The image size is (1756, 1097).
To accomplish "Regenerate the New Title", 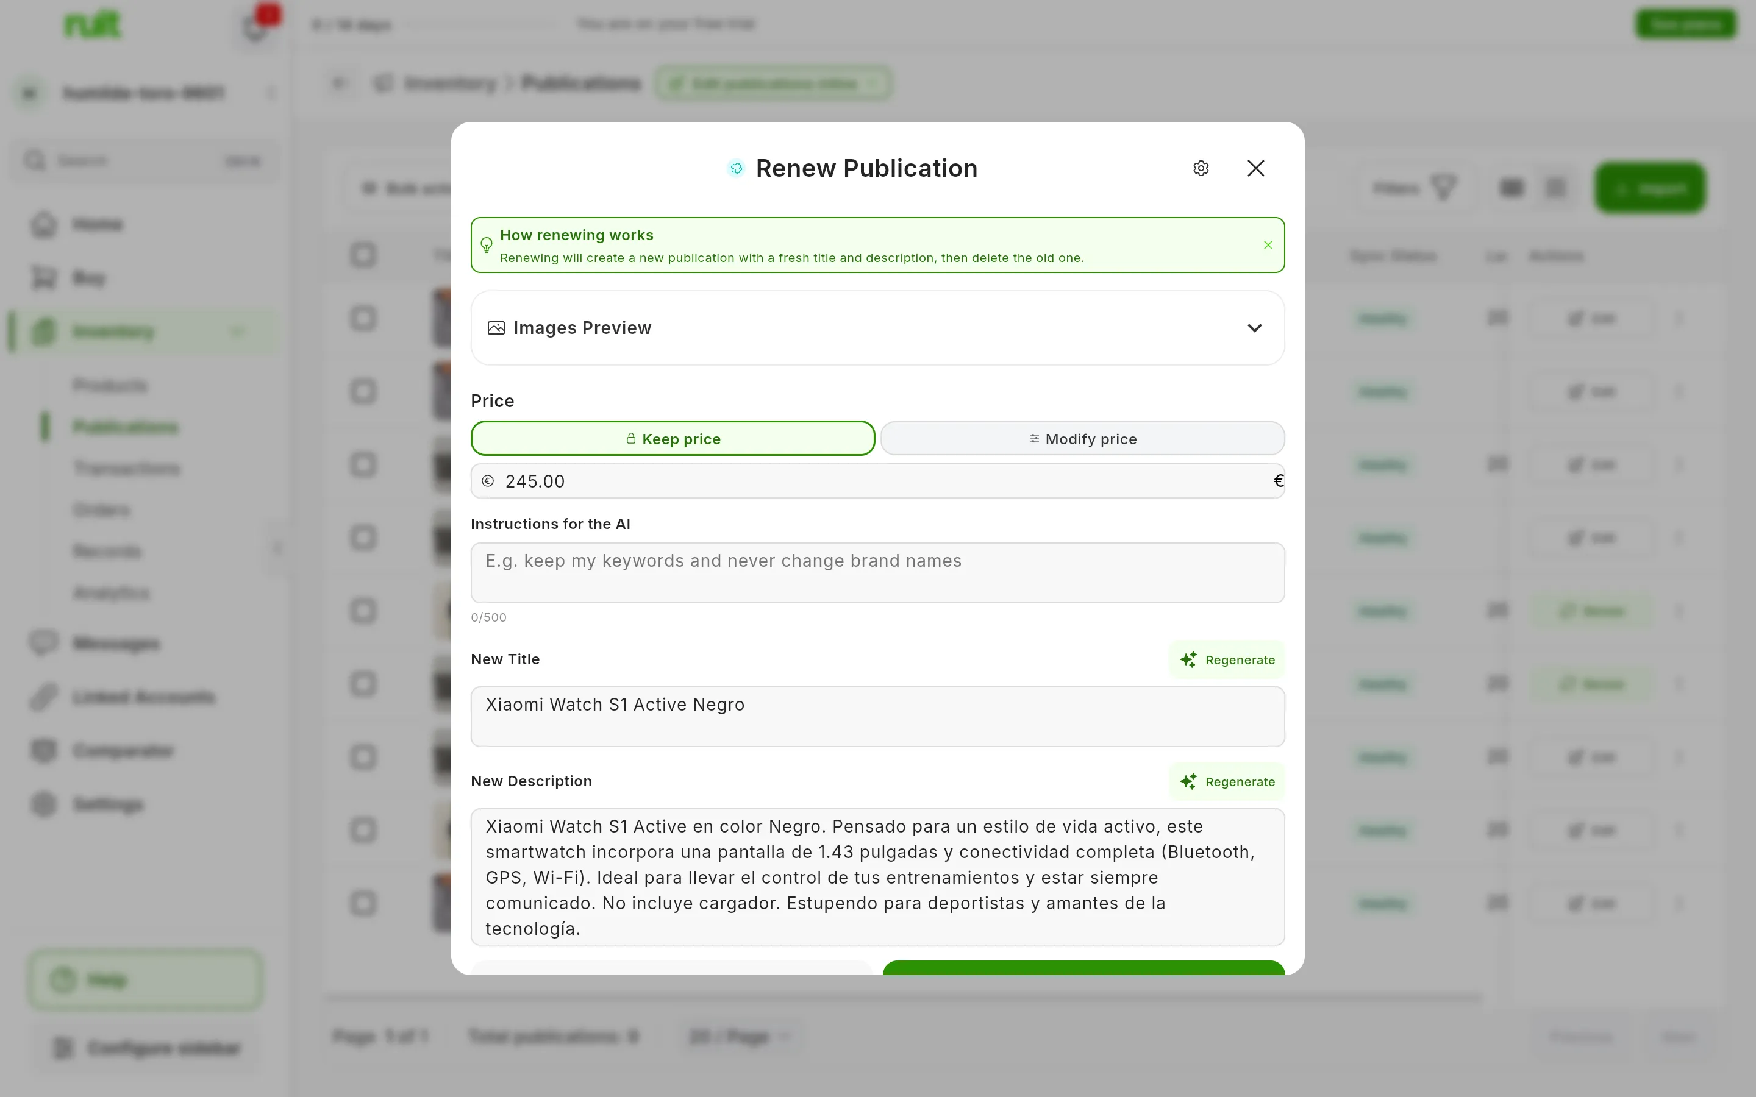I will point(1226,659).
